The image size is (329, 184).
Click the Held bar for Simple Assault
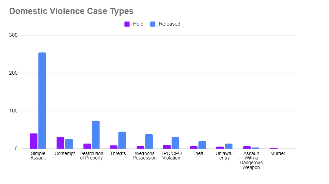(x=34, y=141)
